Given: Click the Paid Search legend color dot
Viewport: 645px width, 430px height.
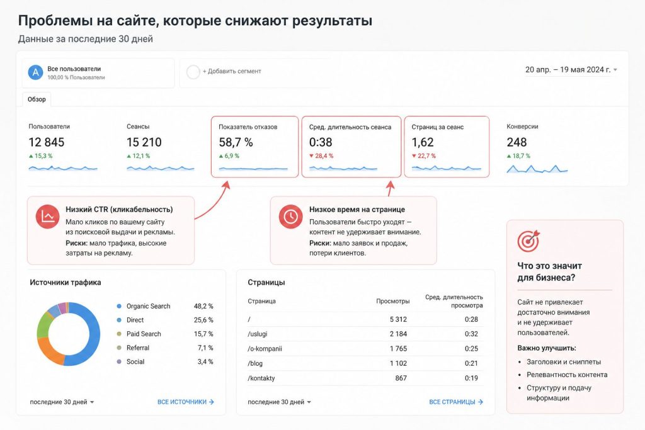Looking at the screenshot, I should (119, 334).
